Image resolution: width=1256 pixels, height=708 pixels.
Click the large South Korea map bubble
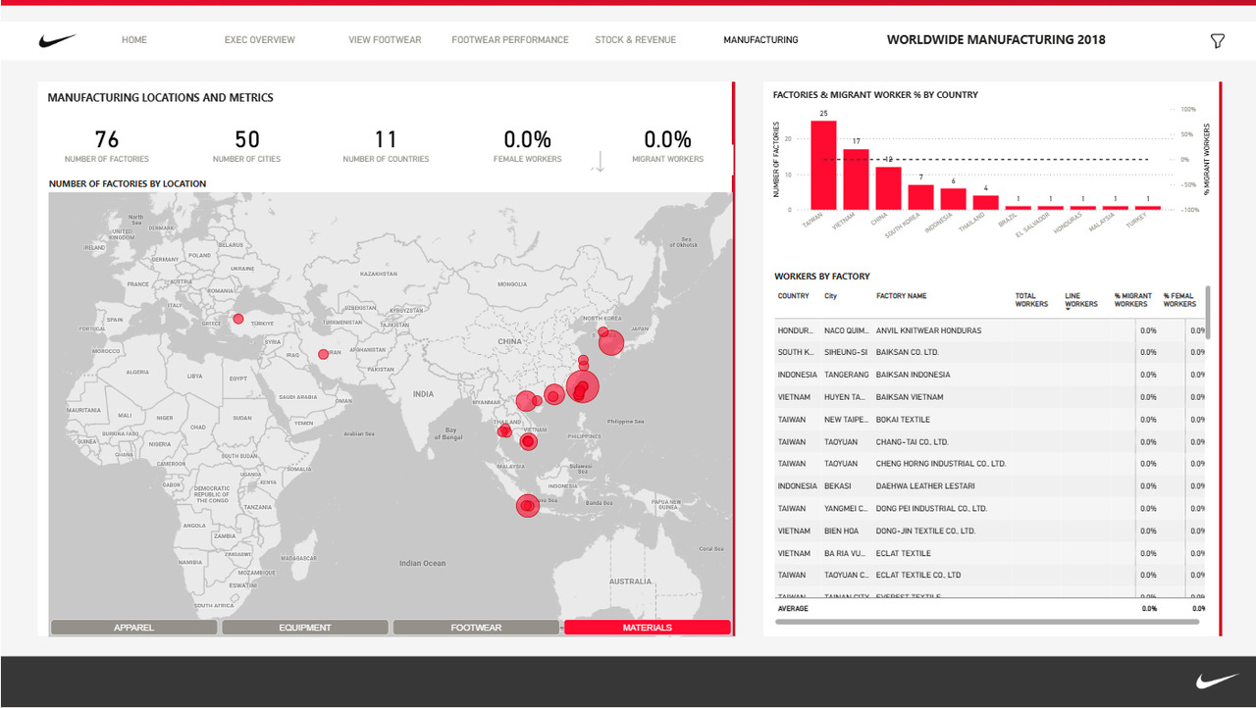[611, 342]
